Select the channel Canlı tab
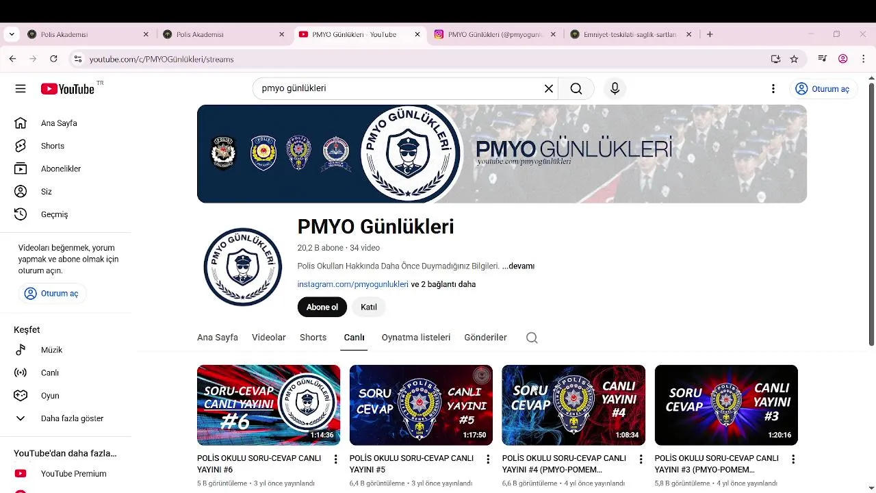This screenshot has width=876, height=493. pyautogui.click(x=354, y=338)
